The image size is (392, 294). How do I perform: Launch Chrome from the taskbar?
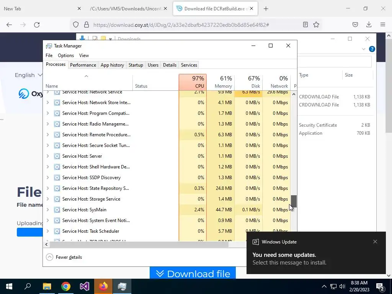[66, 286]
